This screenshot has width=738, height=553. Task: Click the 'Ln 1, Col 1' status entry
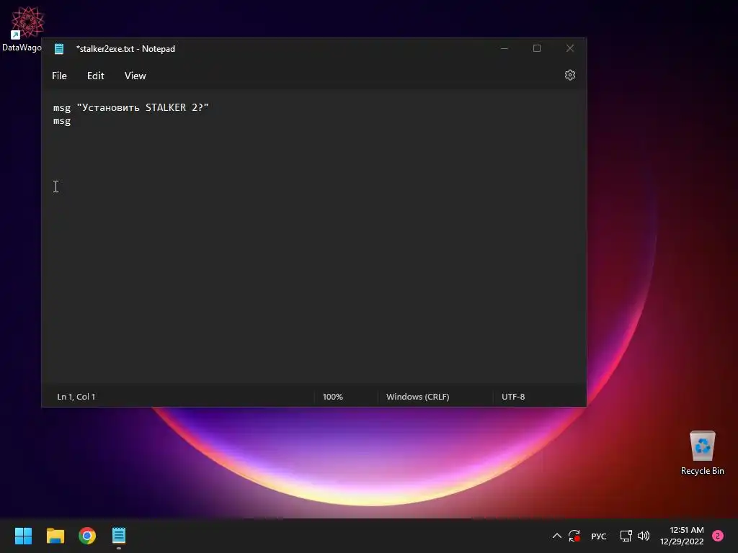pos(76,397)
